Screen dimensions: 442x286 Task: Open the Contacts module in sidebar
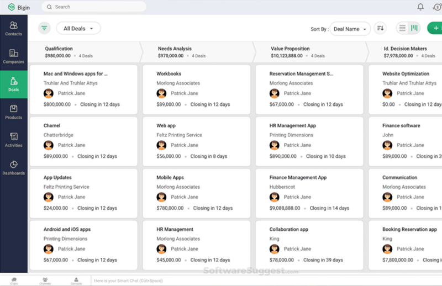[14, 28]
